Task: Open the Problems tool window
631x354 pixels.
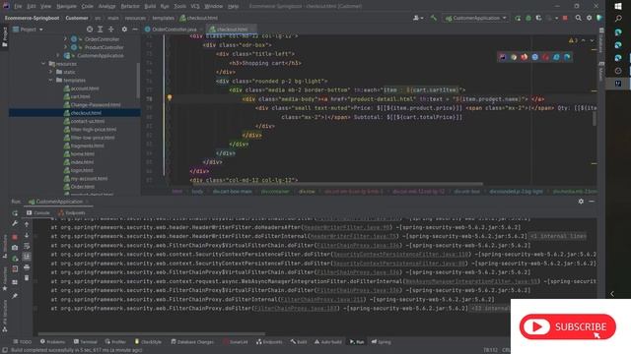Action: tap(52, 342)
